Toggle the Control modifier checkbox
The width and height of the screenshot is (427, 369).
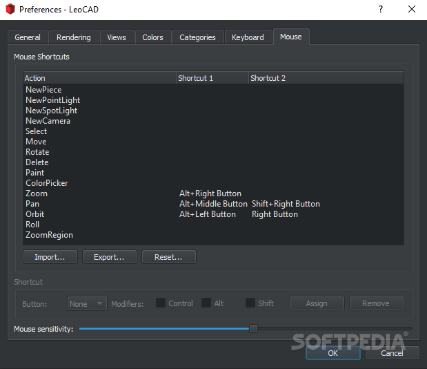point(161,303)
